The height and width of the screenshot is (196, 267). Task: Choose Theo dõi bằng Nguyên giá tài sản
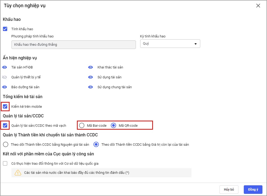[x=5, y=144]
